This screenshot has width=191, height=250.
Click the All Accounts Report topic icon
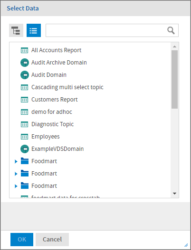[x=24, y=50]
